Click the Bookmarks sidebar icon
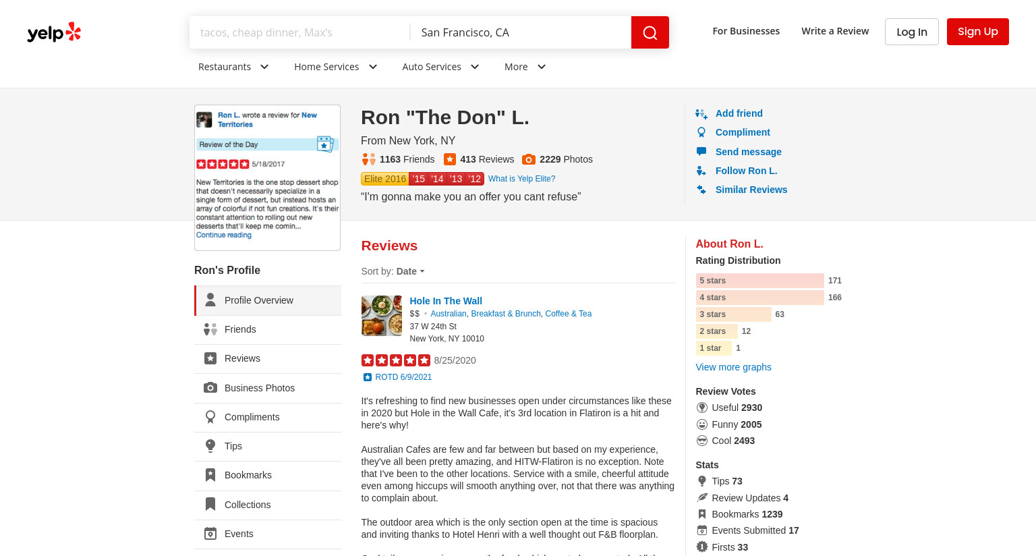 [x=210, y=475]
